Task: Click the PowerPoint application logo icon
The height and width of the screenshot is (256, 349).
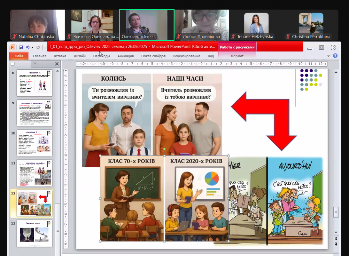Action: tap(12, 47)
